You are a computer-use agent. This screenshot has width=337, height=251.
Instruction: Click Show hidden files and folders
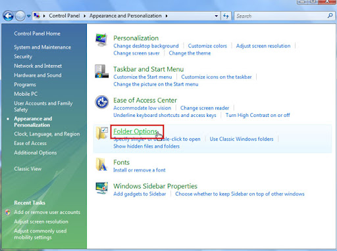146,147
